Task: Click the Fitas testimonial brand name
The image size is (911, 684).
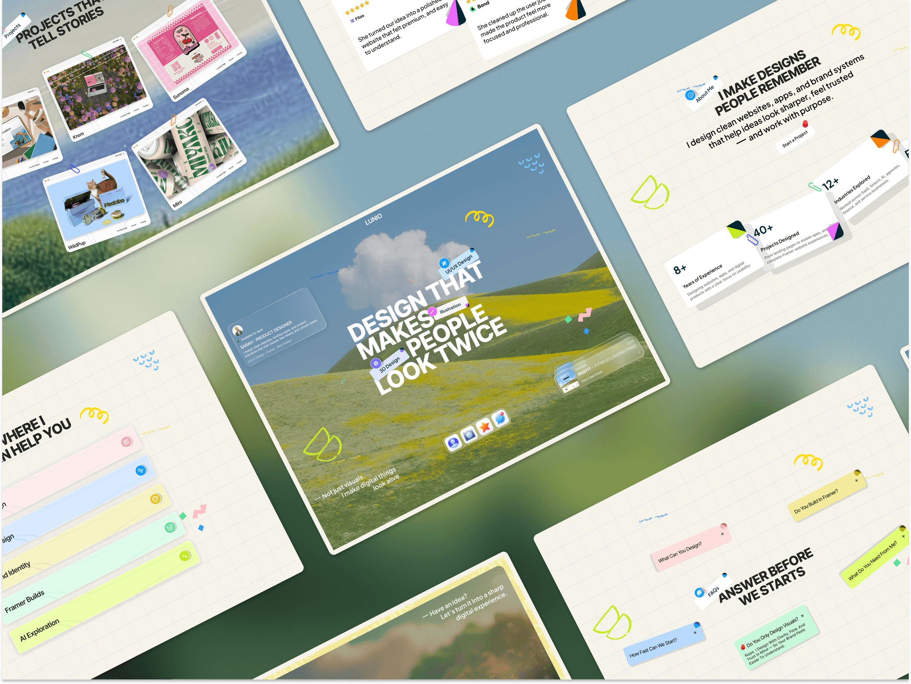Action: (359, 17)
